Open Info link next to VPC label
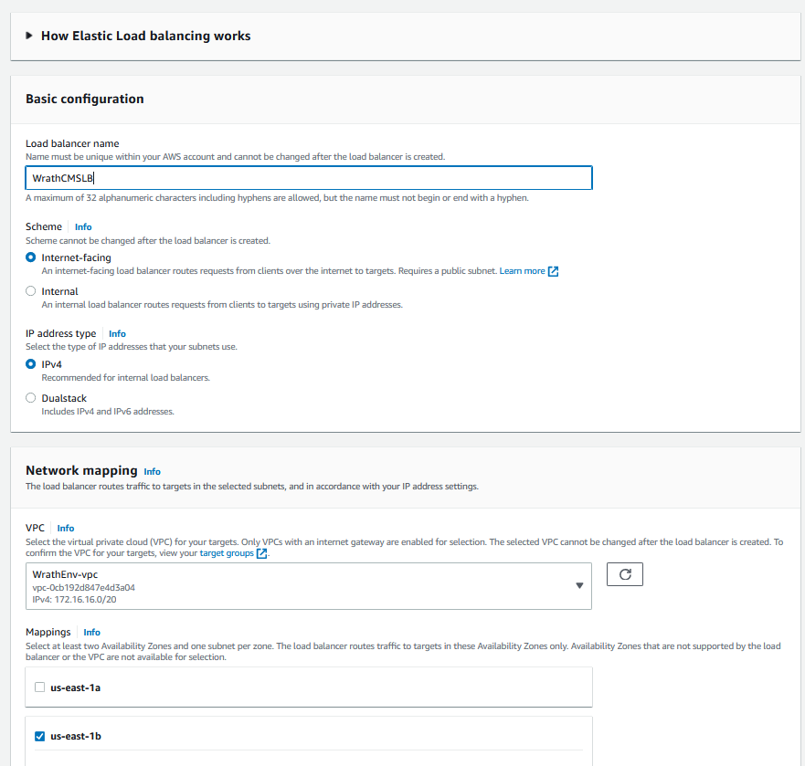 pyautogui.click(x=66, y=528)
